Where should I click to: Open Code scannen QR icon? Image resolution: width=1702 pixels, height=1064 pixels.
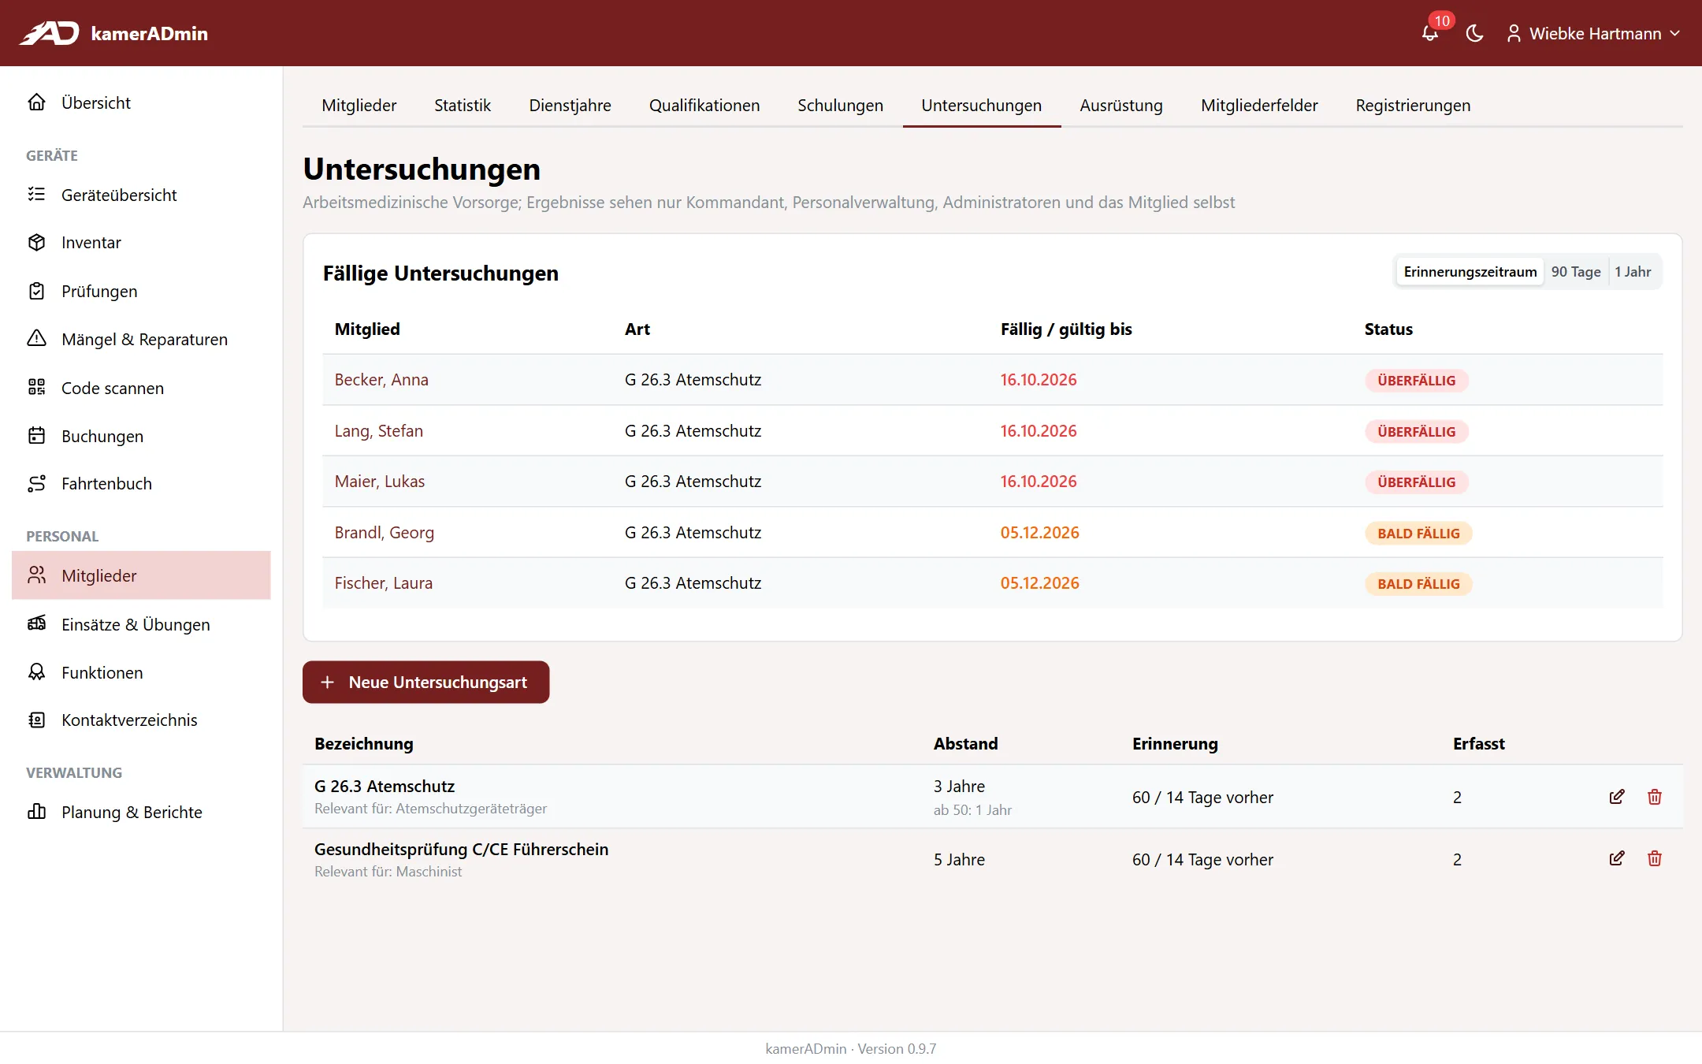point(36,388)
